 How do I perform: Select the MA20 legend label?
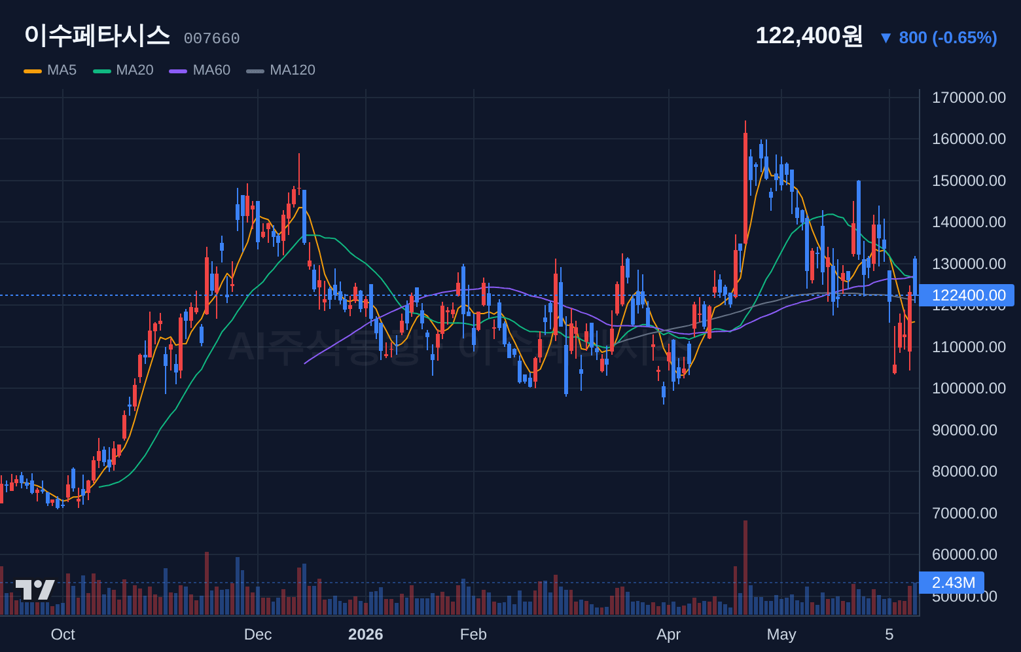pyautogui.click(x=135, y=70)
